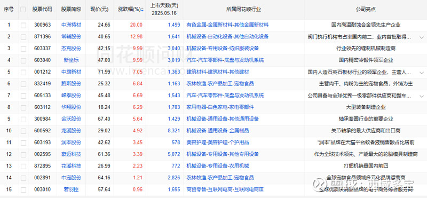This screenshot has width=427, height=198.
Task: Tick checkbox next to 001212
Action: pos(23,73)
